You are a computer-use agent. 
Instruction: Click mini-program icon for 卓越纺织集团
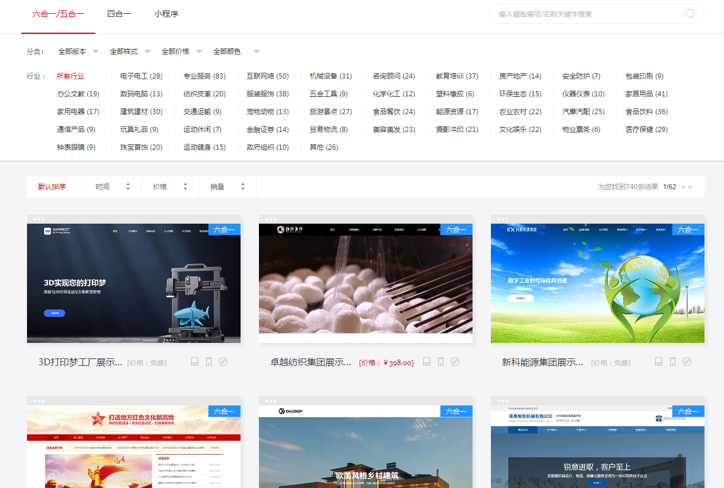[x=455, y=362]
